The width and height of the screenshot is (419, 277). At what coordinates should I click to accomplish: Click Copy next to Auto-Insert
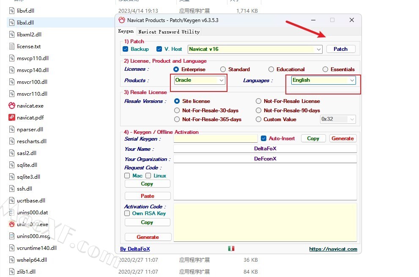[x=313, y=138]
